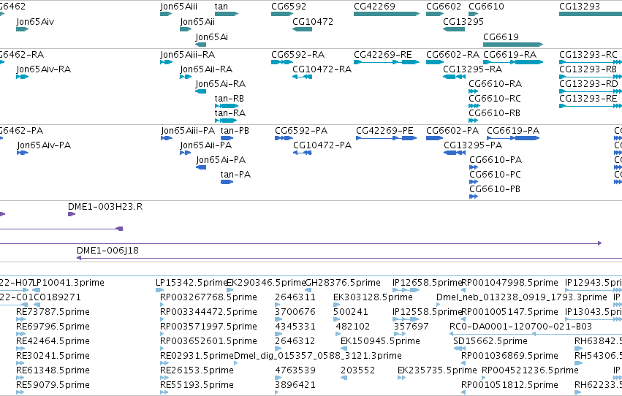Image resolution: width=622 pixels, height=396 pixels.
Task: Click the SD15662.5prime EST
Action: click(x=459, y=349)
